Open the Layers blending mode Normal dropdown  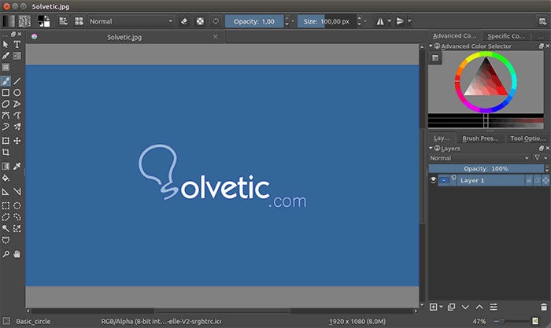click(x=479, y=158)
